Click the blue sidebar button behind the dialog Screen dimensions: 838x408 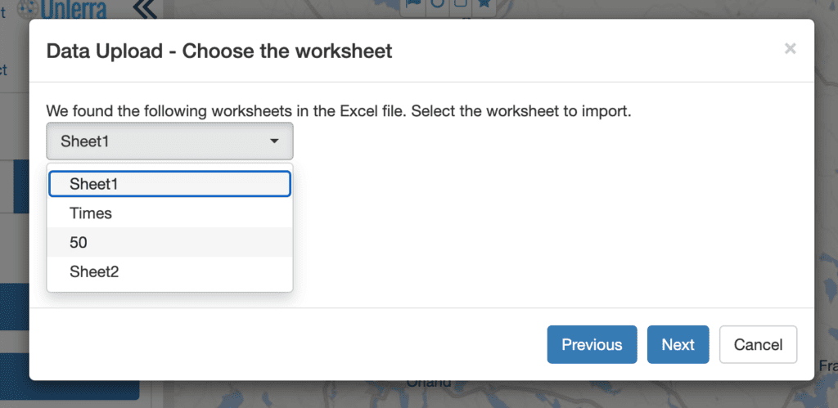click(70, 376)
